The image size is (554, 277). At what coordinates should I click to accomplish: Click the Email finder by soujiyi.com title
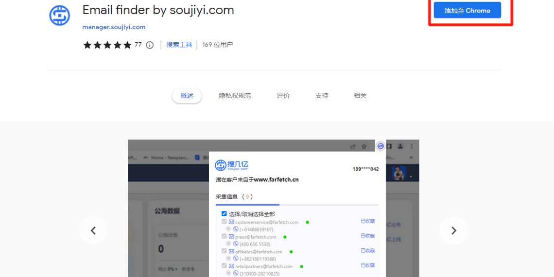point(158,10)
